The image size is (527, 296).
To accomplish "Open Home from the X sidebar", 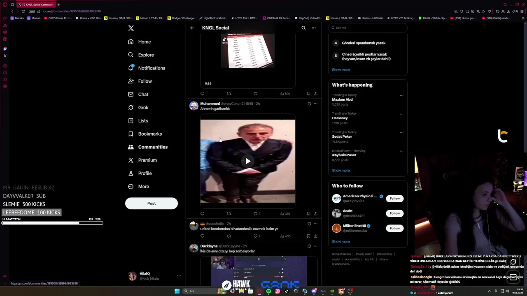I will [140, 42].
